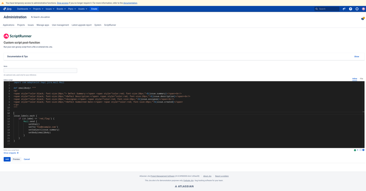
Task: Click Evaluate Jira footer link
Action: tap(188, 180)
